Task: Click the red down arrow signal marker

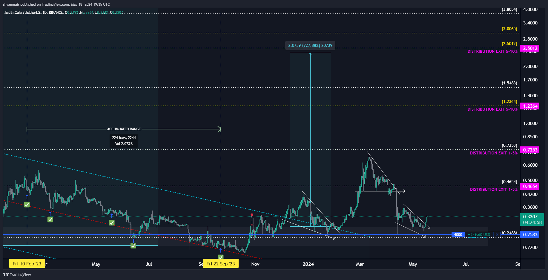Action: pos(252,223)
